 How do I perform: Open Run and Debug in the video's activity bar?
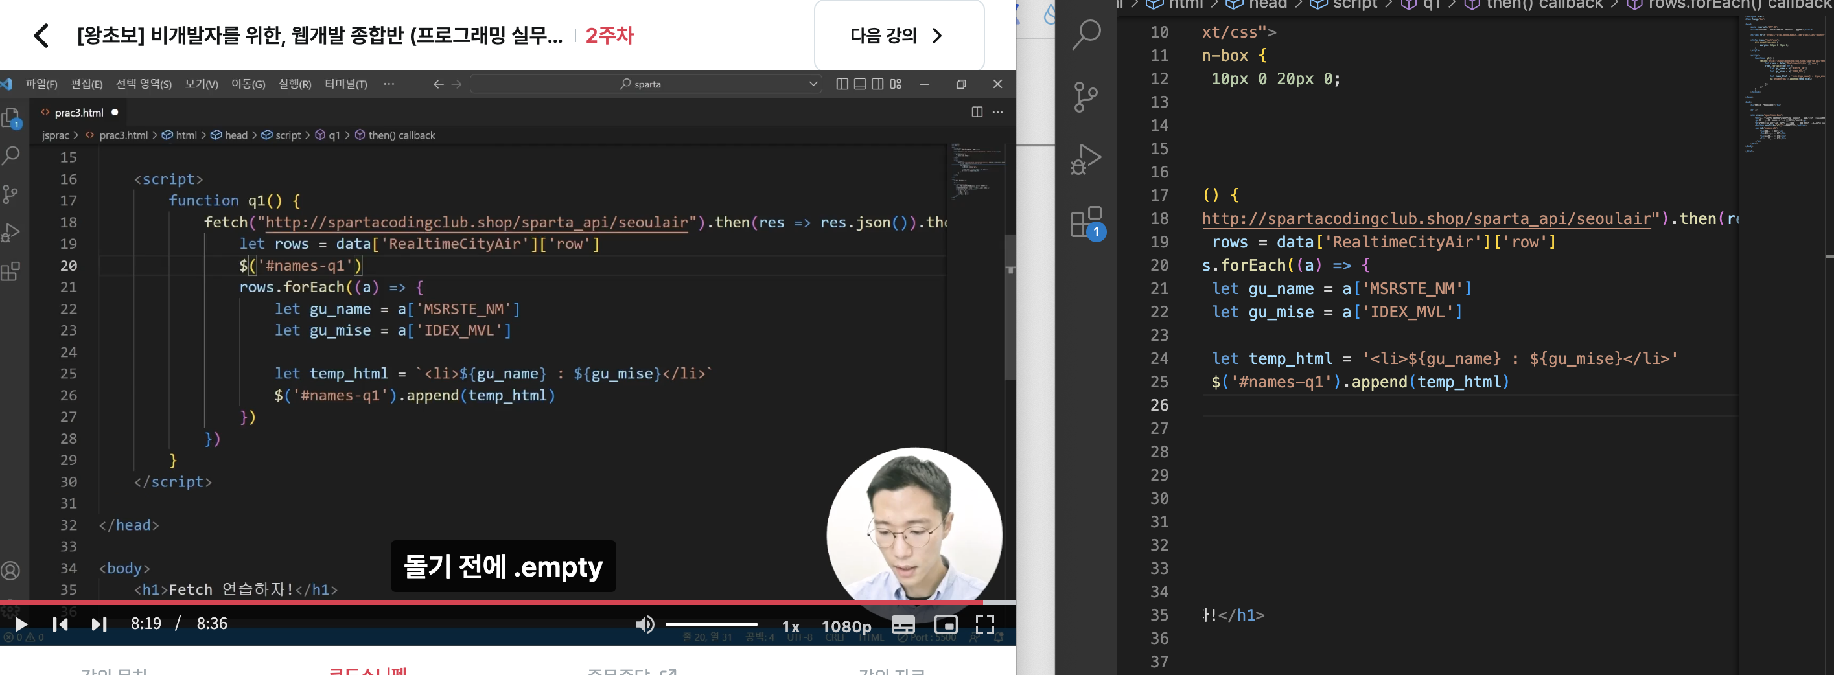12,233
